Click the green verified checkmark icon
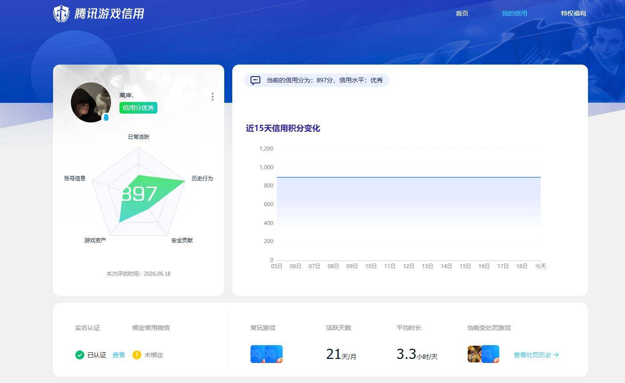 point(80,355)
